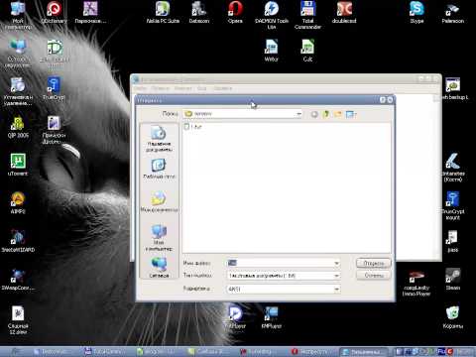The height and width of the screenshot is (357, 476).
Task: Expand the Files of type dropdown
Action: [x=336, y=276]
